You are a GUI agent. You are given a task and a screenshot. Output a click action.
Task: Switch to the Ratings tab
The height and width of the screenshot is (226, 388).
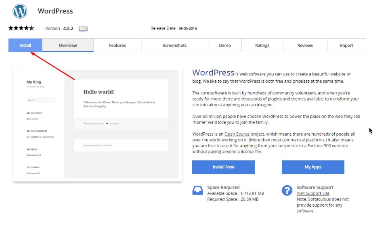(x=262, y=45)
